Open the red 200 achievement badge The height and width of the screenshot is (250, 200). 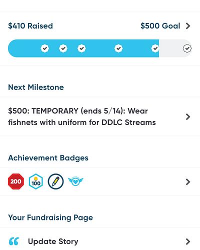[16, 181]
